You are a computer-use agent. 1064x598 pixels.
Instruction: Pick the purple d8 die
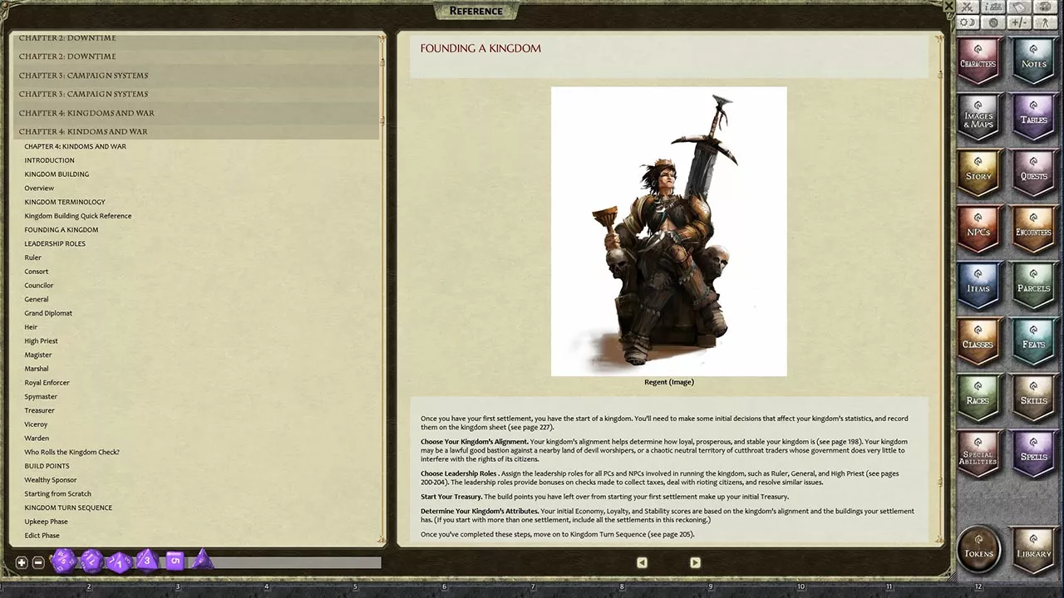pyautogui.click(x=147, y=561)
